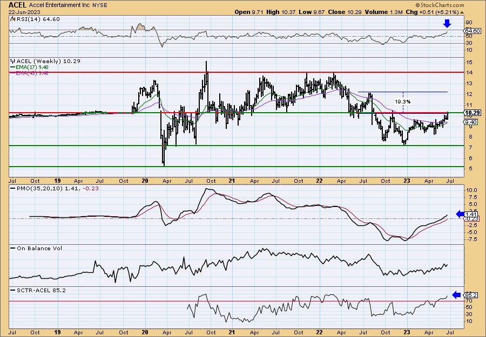This screenshot has height=337, width=486.
Task: Click the '70' tick on the SCTR axis
Action: tap(469, 300)
